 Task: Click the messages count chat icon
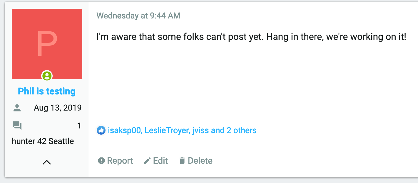tap(17, 126)
